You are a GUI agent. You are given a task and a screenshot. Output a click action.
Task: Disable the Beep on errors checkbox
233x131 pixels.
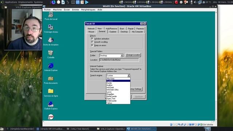pyautogui.click(x=92, y=45)
